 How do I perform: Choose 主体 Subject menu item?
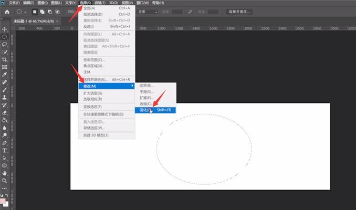(107, 72)
